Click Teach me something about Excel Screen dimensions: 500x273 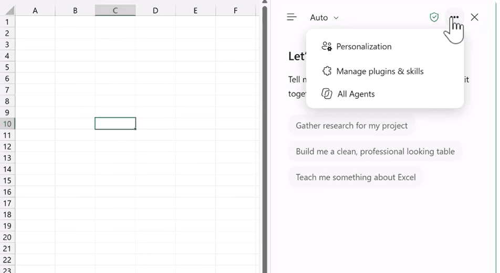pyautogui.click(x=356, y=177)
